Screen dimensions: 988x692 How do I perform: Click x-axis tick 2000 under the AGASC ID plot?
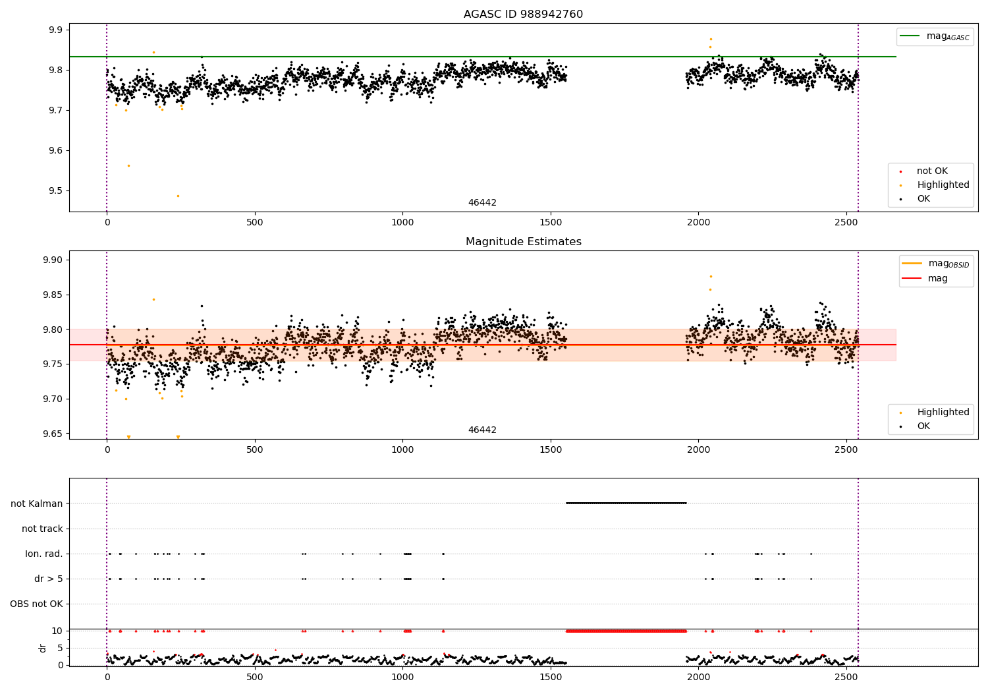[698, 223]
